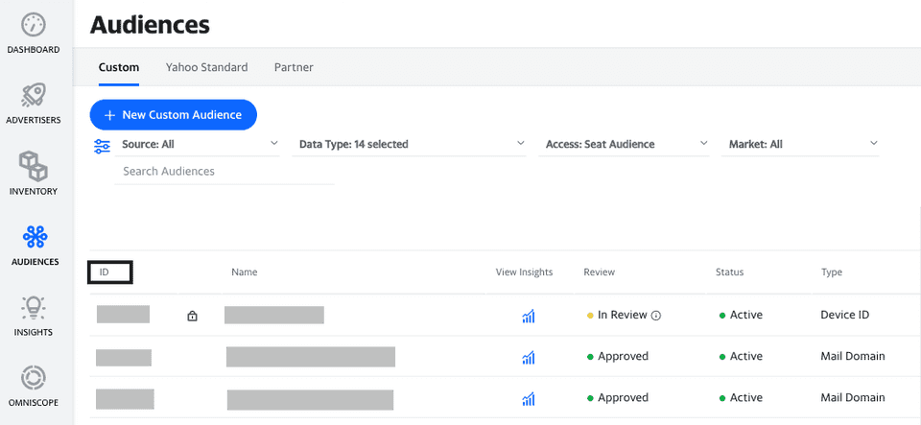Click the lock icon in first row
This screenshot has height=425, width=921.
[192, 317]
